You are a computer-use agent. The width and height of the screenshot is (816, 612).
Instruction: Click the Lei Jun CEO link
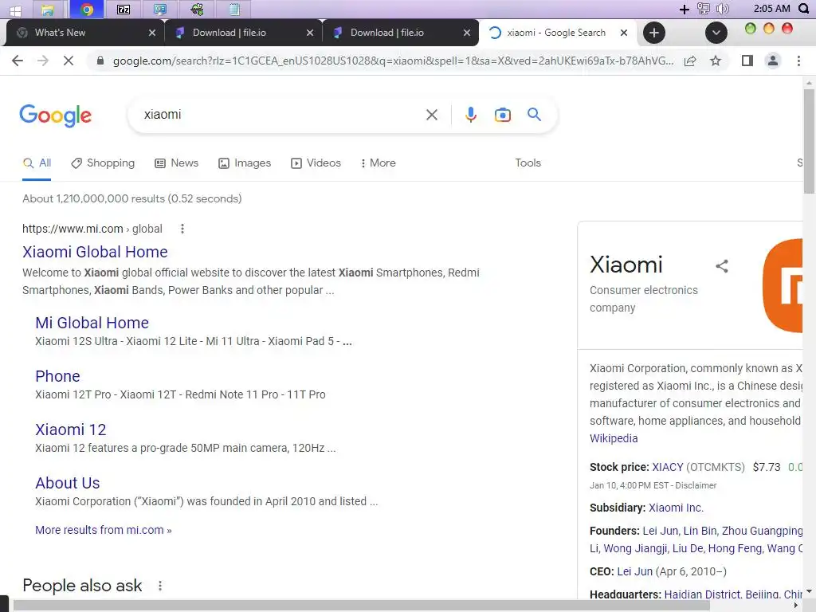635,571
